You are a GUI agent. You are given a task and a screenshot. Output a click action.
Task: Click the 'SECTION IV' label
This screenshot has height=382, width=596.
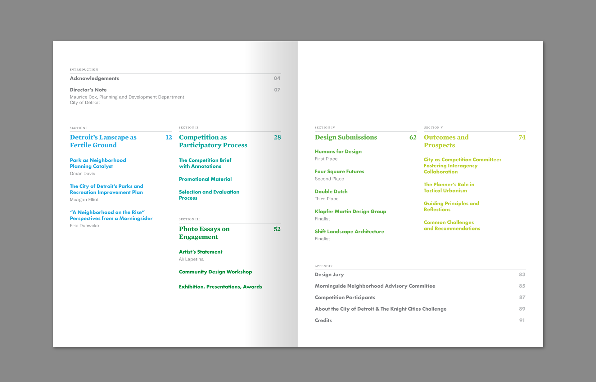click(x=325, y=127)
